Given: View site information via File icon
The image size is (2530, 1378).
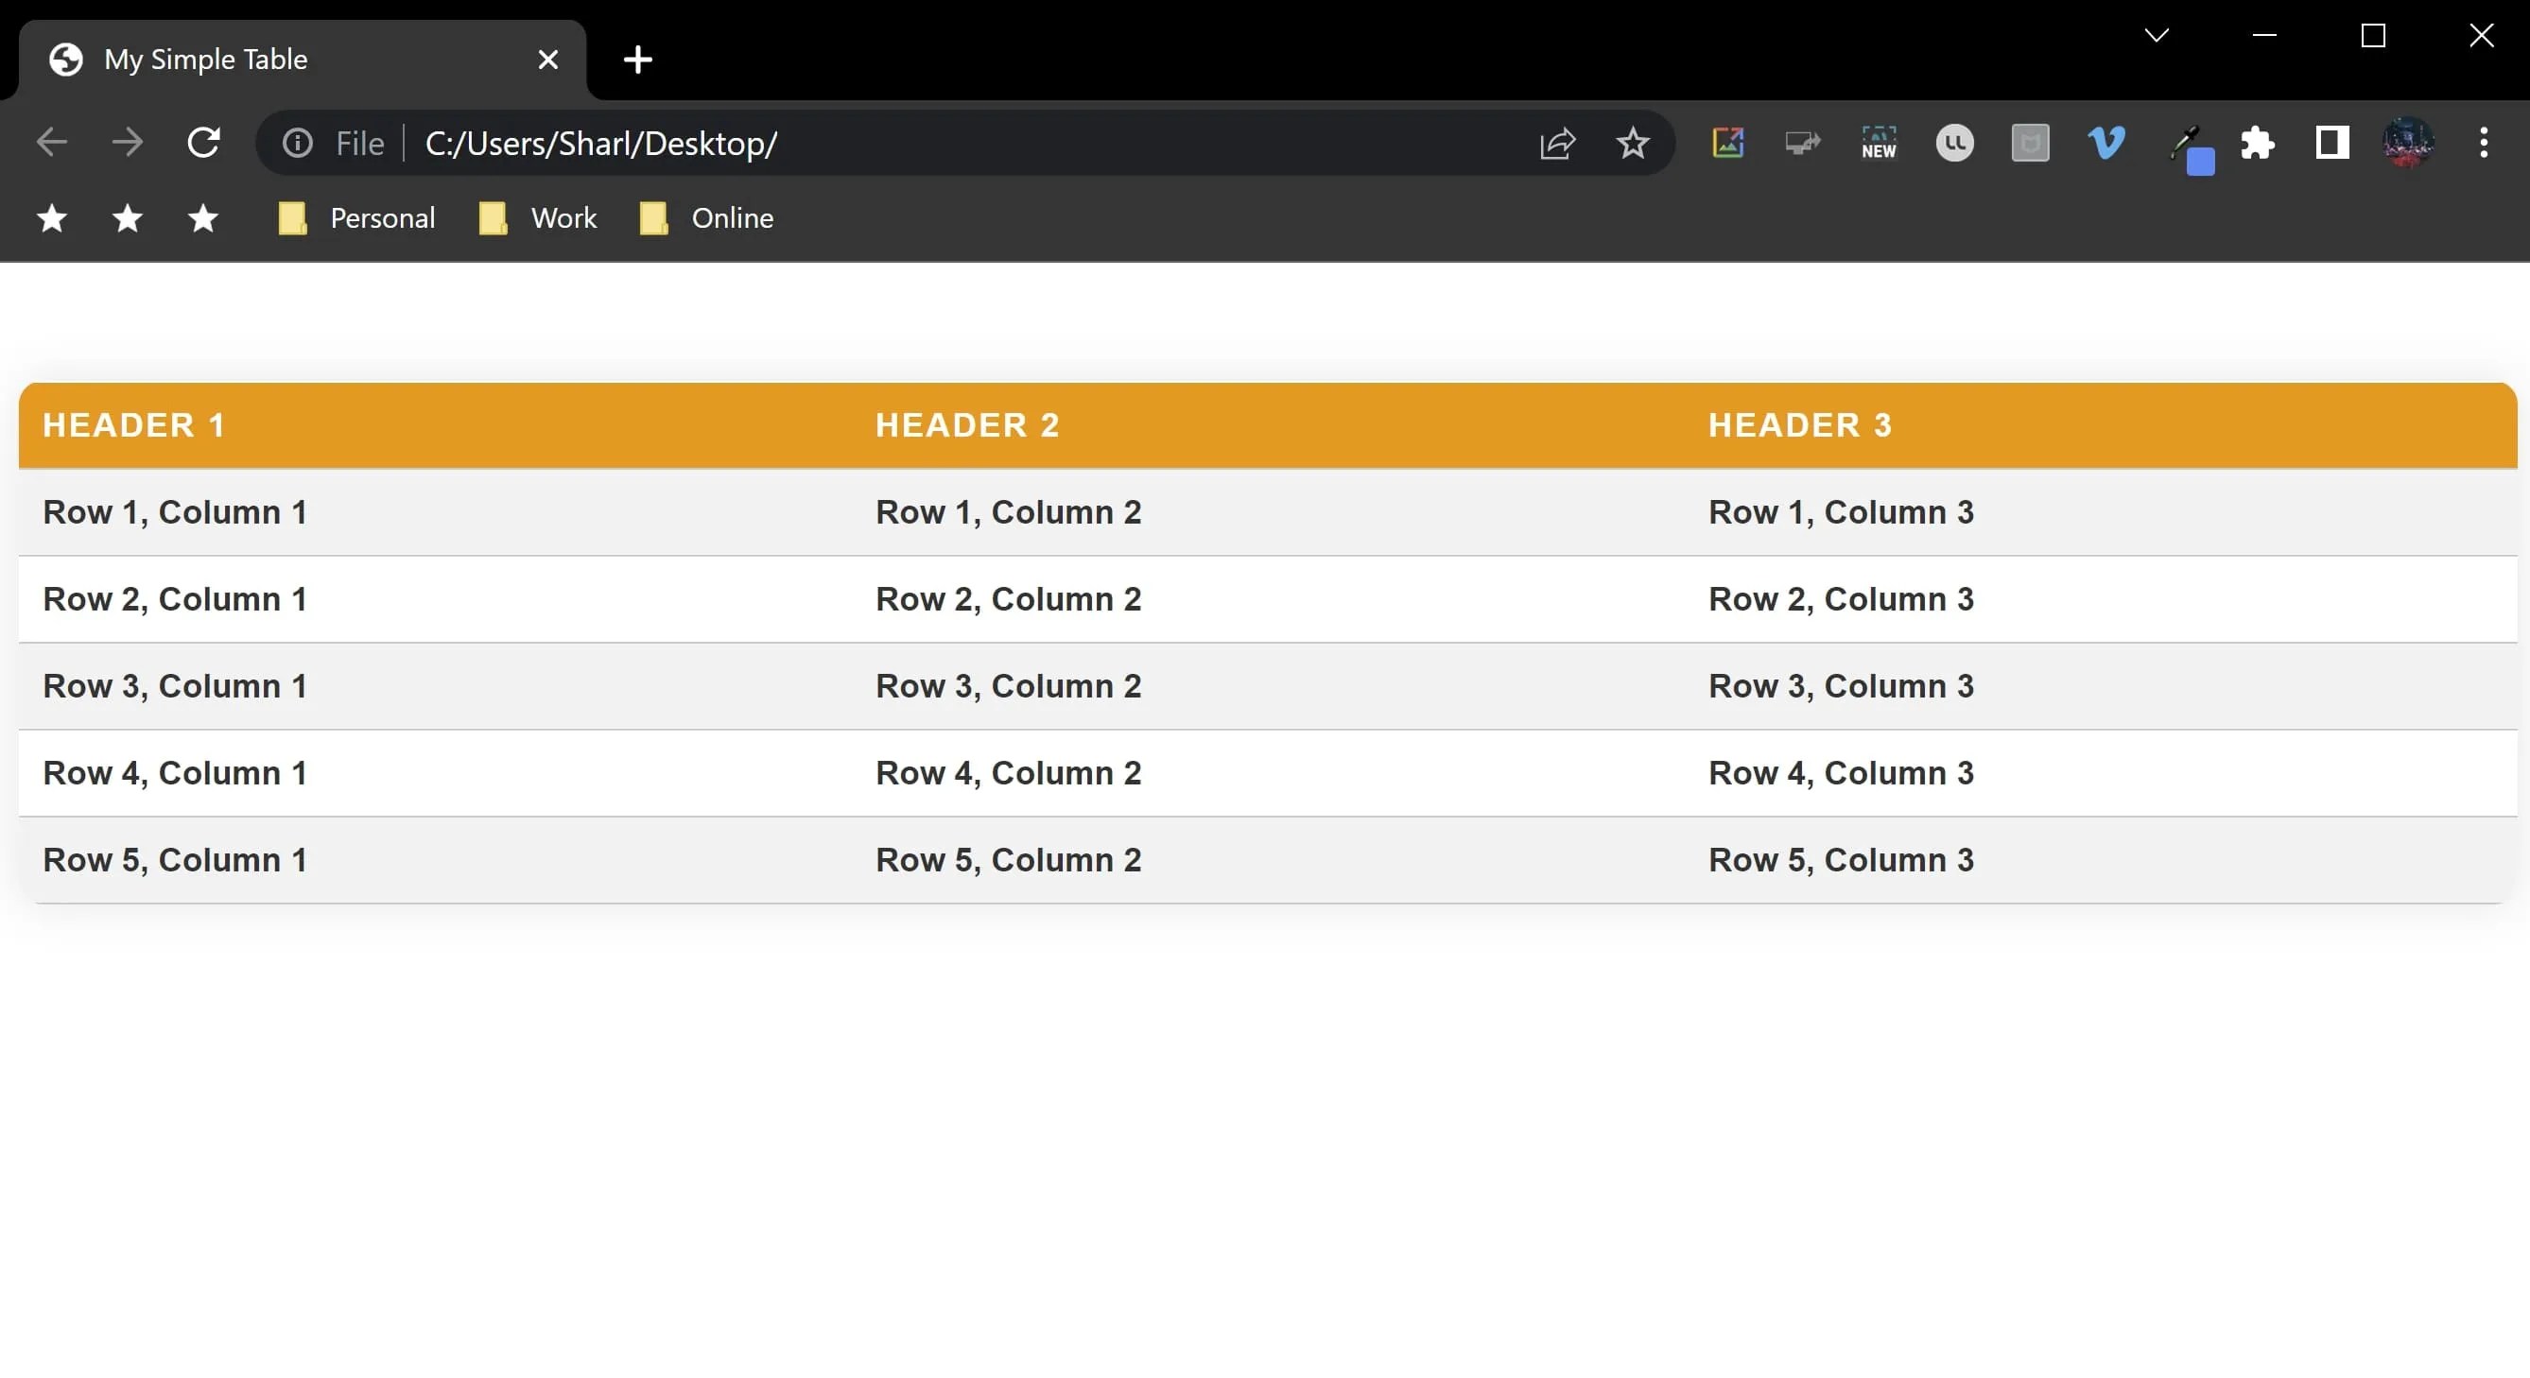Looking at the screenshot, I should pos(298,144).
